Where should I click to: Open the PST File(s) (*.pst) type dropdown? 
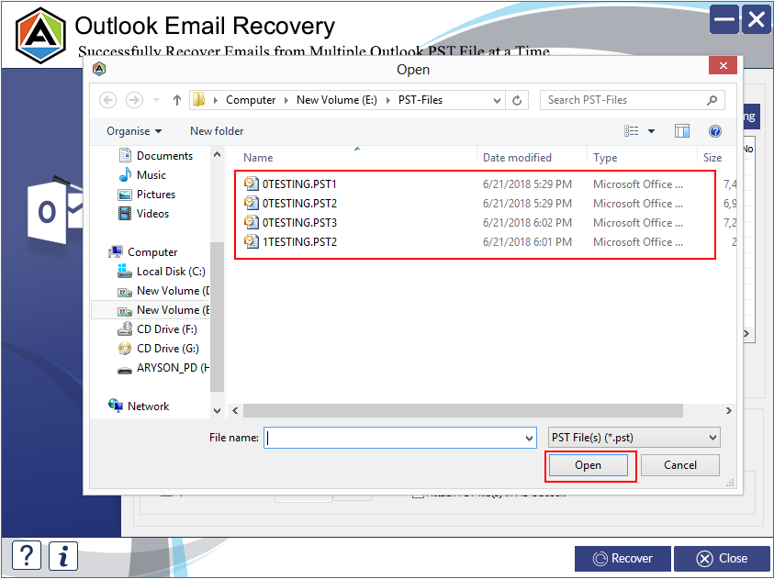click(x=634, y=438)
